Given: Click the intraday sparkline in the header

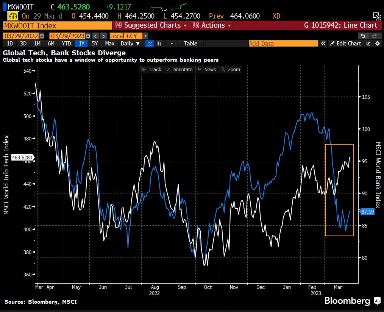Looking at the screenshot, I should [169, 6].
